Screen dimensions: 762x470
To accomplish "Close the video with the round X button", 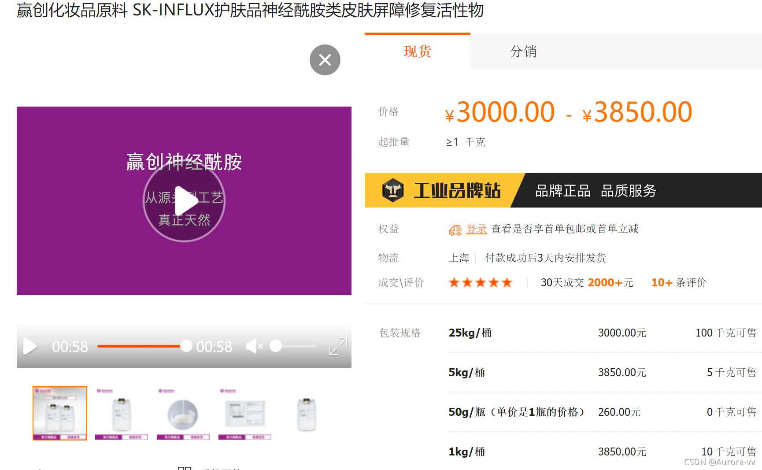I will pos(325,60).
